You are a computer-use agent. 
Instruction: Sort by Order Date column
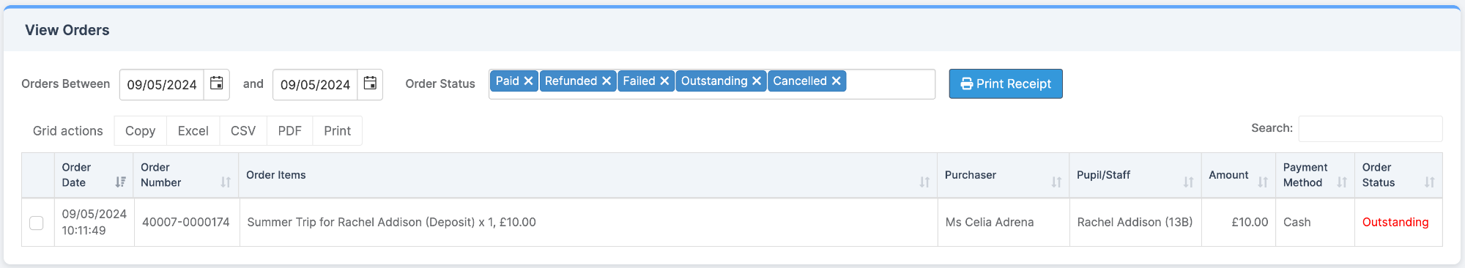pyautogui.click(x=94, y=175)
